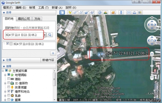This screenshot has height=103, width=162.
Task: Select the N24 57 22.8 E121 32 06.2 result
Action: point(29,44)
